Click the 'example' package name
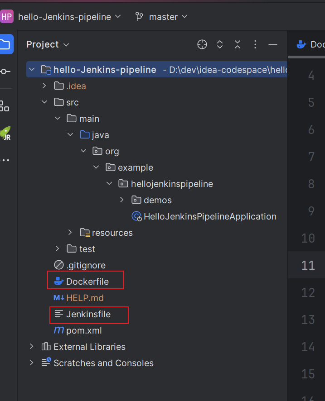The height and width of the screenshot is (401, 325). coord(136,168)
